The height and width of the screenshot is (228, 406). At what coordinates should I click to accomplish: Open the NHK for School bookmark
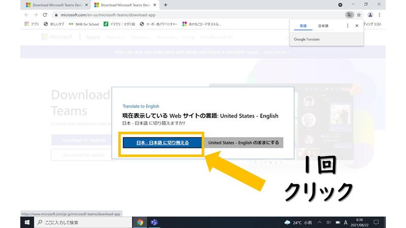click(x=84, y=24)
